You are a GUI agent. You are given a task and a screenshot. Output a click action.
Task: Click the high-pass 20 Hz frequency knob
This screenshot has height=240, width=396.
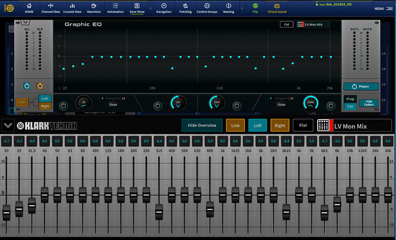[84, 103]
